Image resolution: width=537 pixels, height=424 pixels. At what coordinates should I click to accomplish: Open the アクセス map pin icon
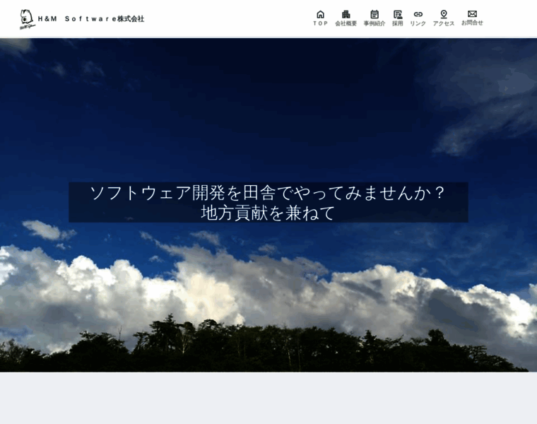[444, 14]
